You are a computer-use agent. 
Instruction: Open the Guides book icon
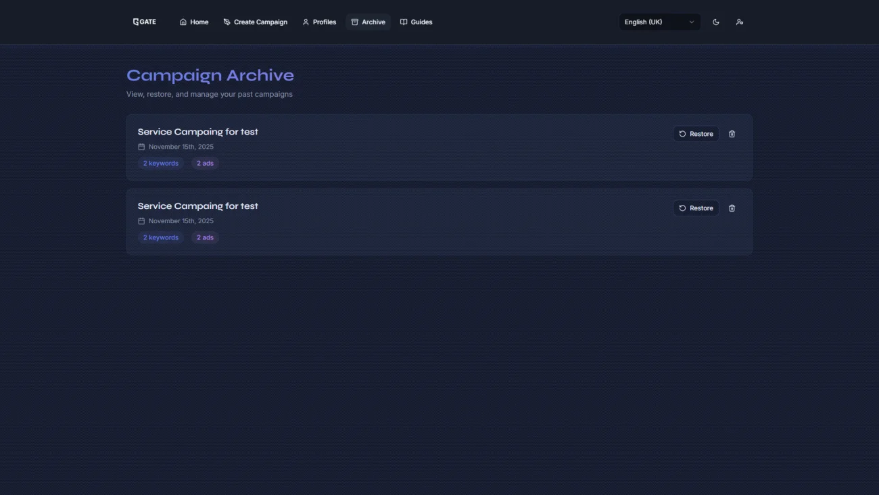click(x=404, y=22)
